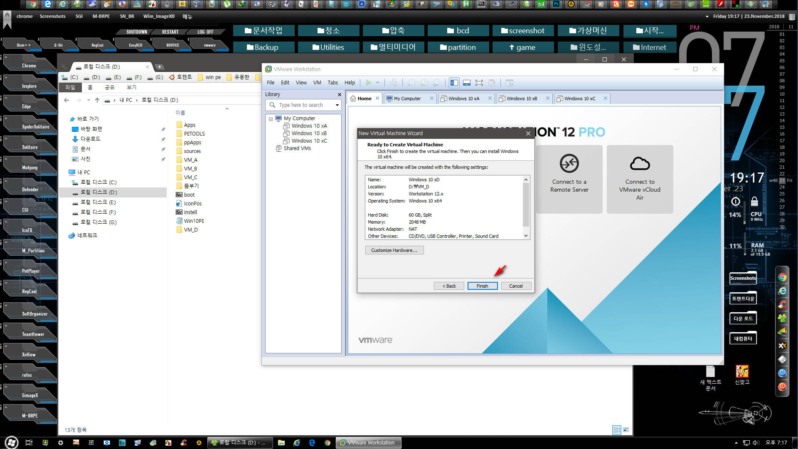Switch to Explorer large icons view icon
Viewport: 798px width, 449px height.
626,430
